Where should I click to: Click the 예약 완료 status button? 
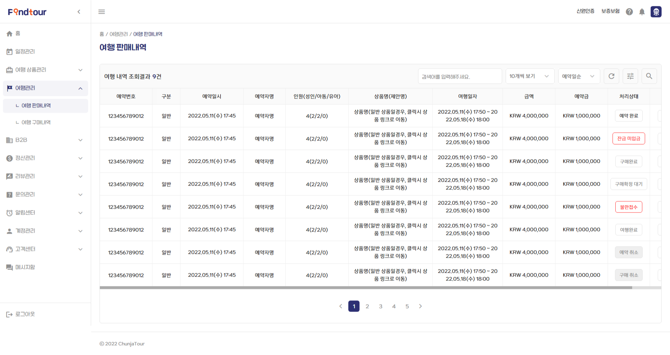[x=629, y=116]
